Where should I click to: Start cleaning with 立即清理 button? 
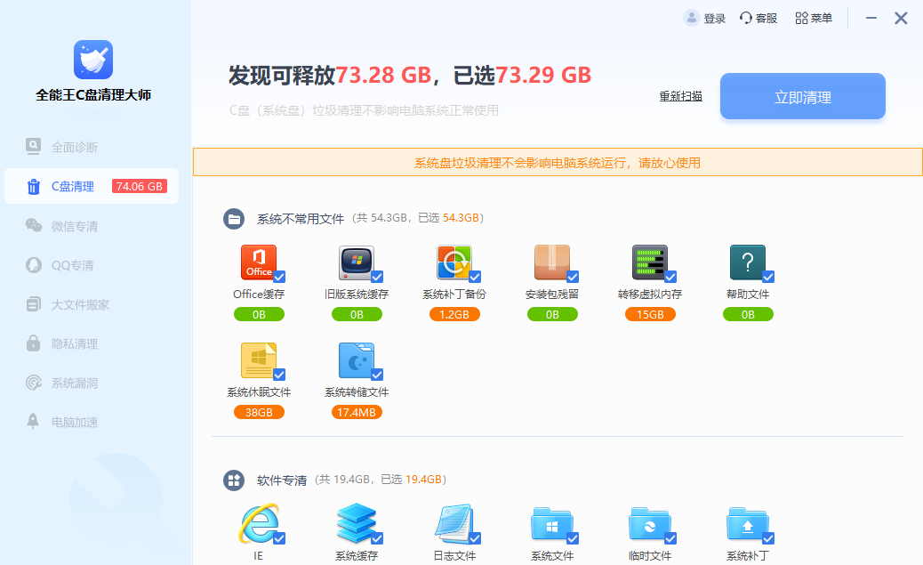(x=801, y=96)
